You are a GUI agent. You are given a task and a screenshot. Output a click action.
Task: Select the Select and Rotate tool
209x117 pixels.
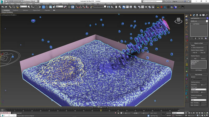tap(47, 7)
